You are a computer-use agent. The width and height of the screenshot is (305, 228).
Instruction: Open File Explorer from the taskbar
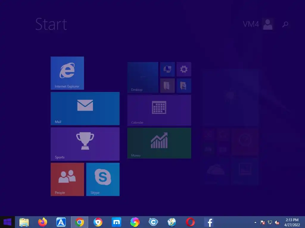(24, 222)
